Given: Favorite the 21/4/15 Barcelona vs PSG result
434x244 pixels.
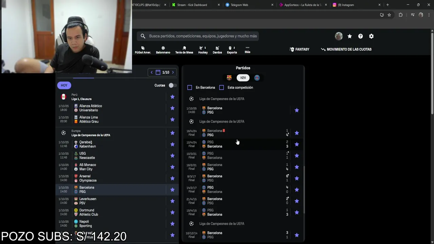Looking at the screenshot, I should pyautogui.click(x=297, y=201).
